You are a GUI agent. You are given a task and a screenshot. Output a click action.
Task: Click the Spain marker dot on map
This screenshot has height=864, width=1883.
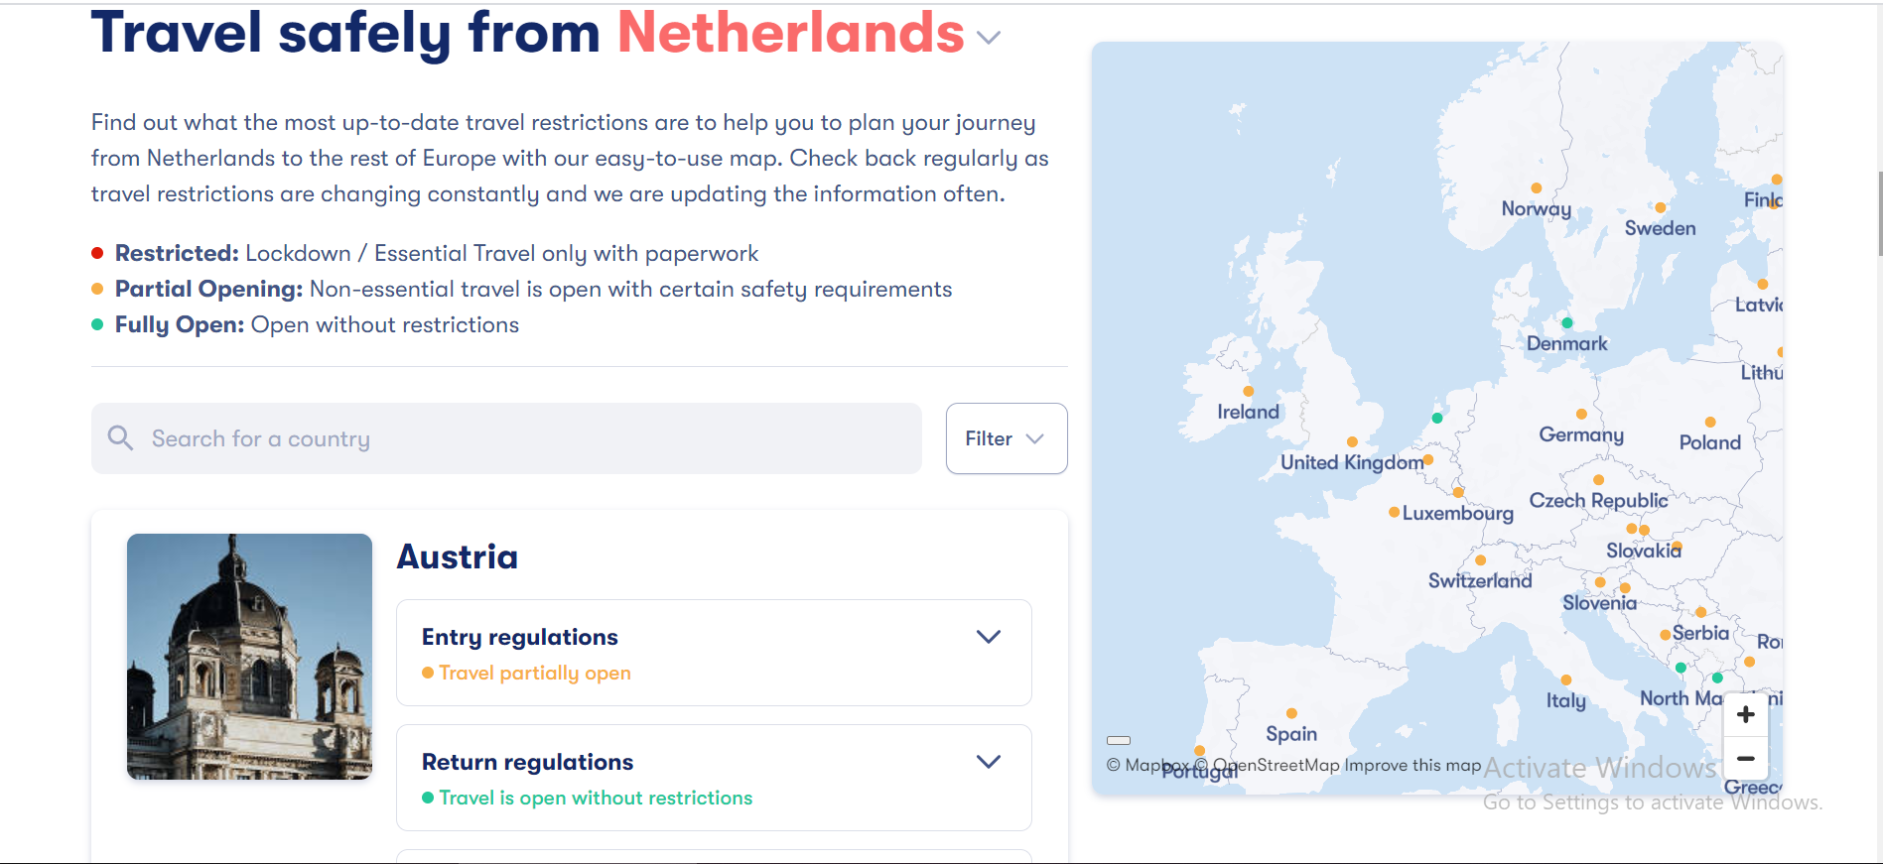(x=1291, y=713)
